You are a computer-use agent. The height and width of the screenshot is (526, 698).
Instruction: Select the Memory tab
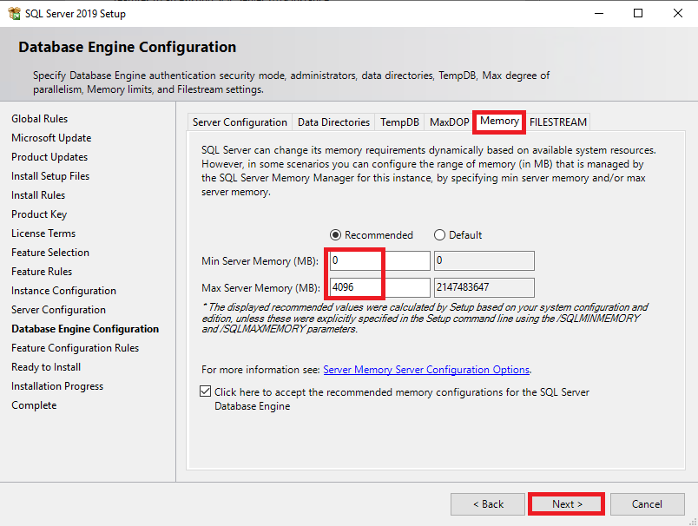[x=499, y=121]
